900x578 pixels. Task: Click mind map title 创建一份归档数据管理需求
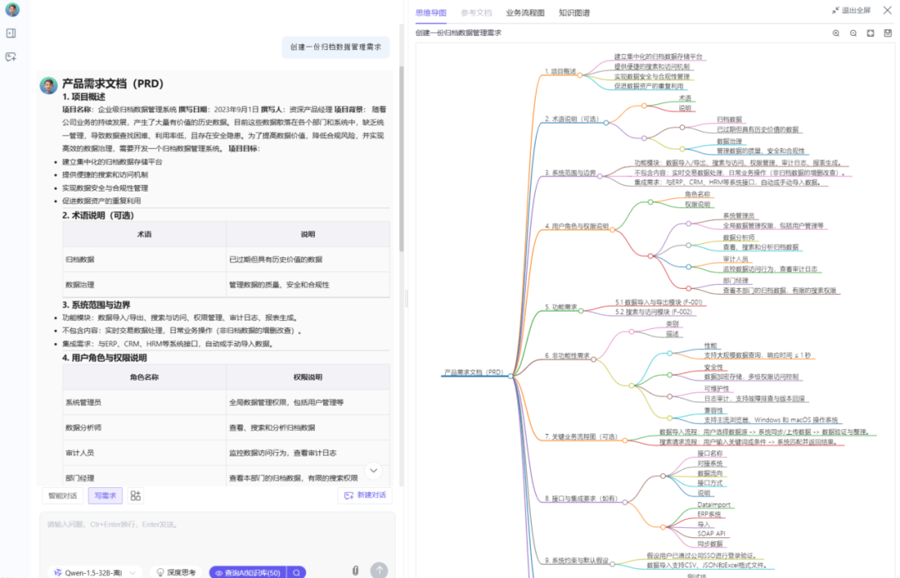pyautogui.click(x=458, y=33)
